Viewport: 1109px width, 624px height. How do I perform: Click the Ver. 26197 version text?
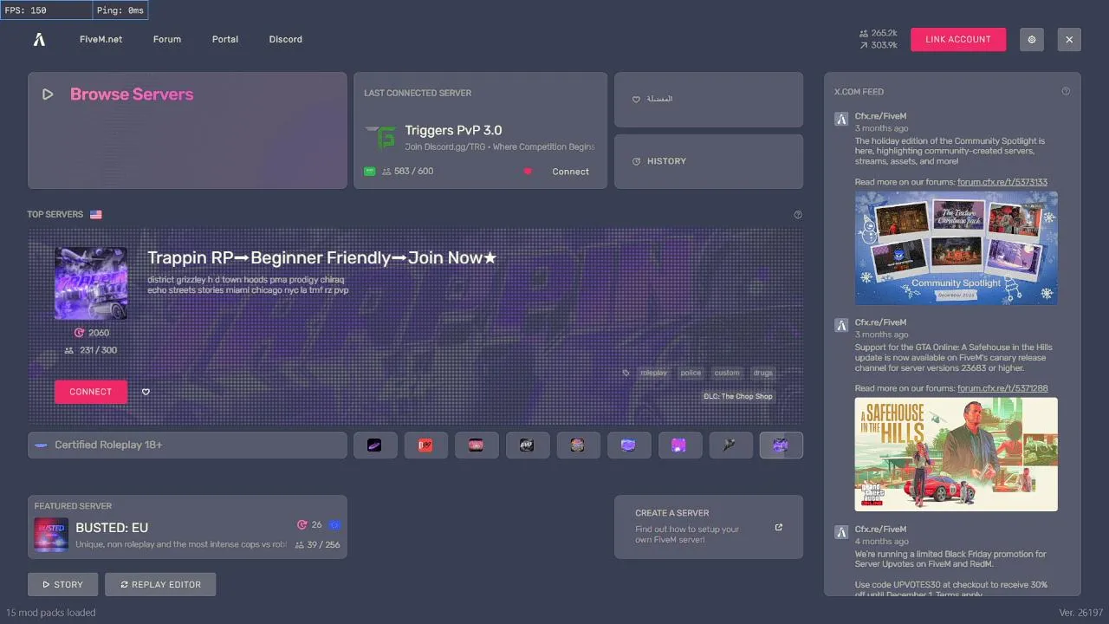(1080, 613)
